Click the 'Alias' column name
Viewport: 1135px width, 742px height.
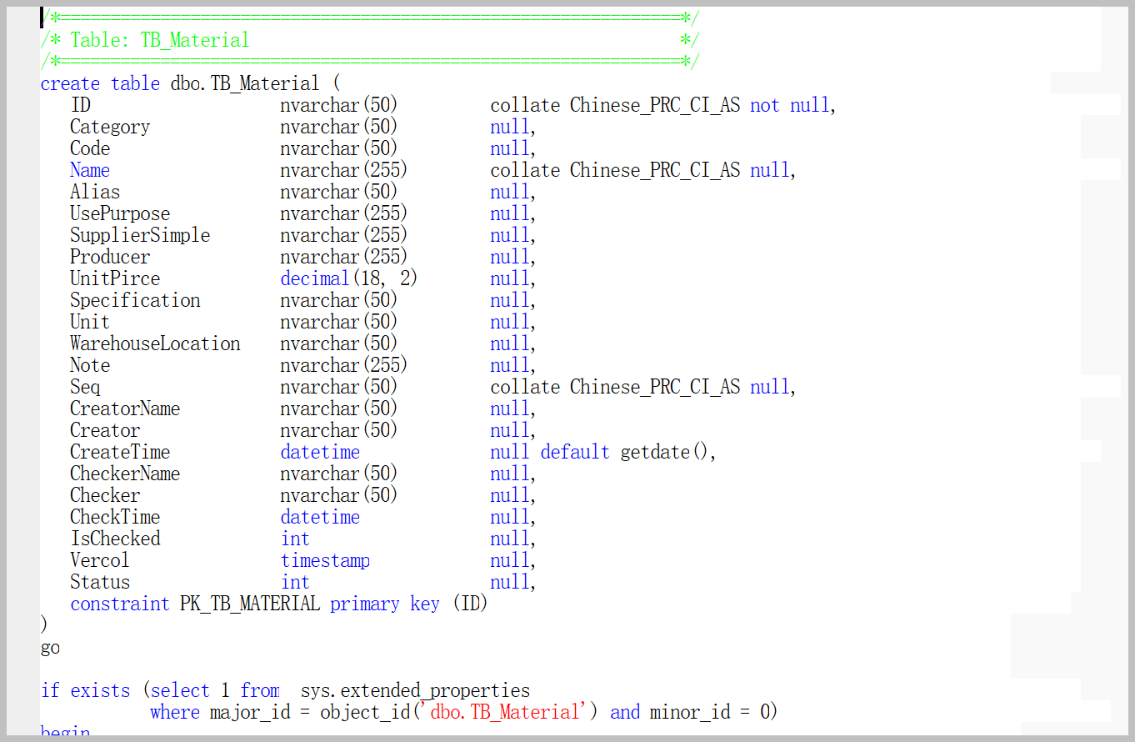coord(95,192)
